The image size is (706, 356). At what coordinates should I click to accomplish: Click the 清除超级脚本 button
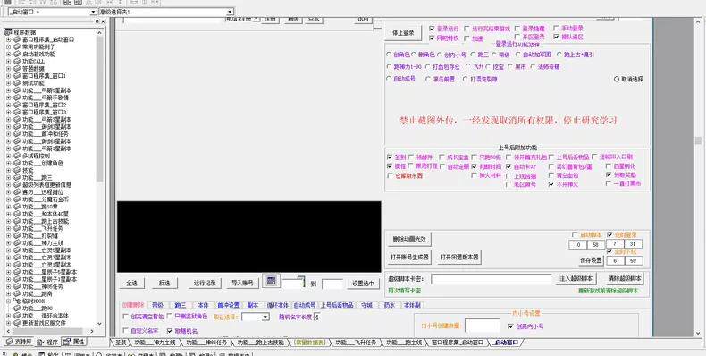[x=625, y=278]
